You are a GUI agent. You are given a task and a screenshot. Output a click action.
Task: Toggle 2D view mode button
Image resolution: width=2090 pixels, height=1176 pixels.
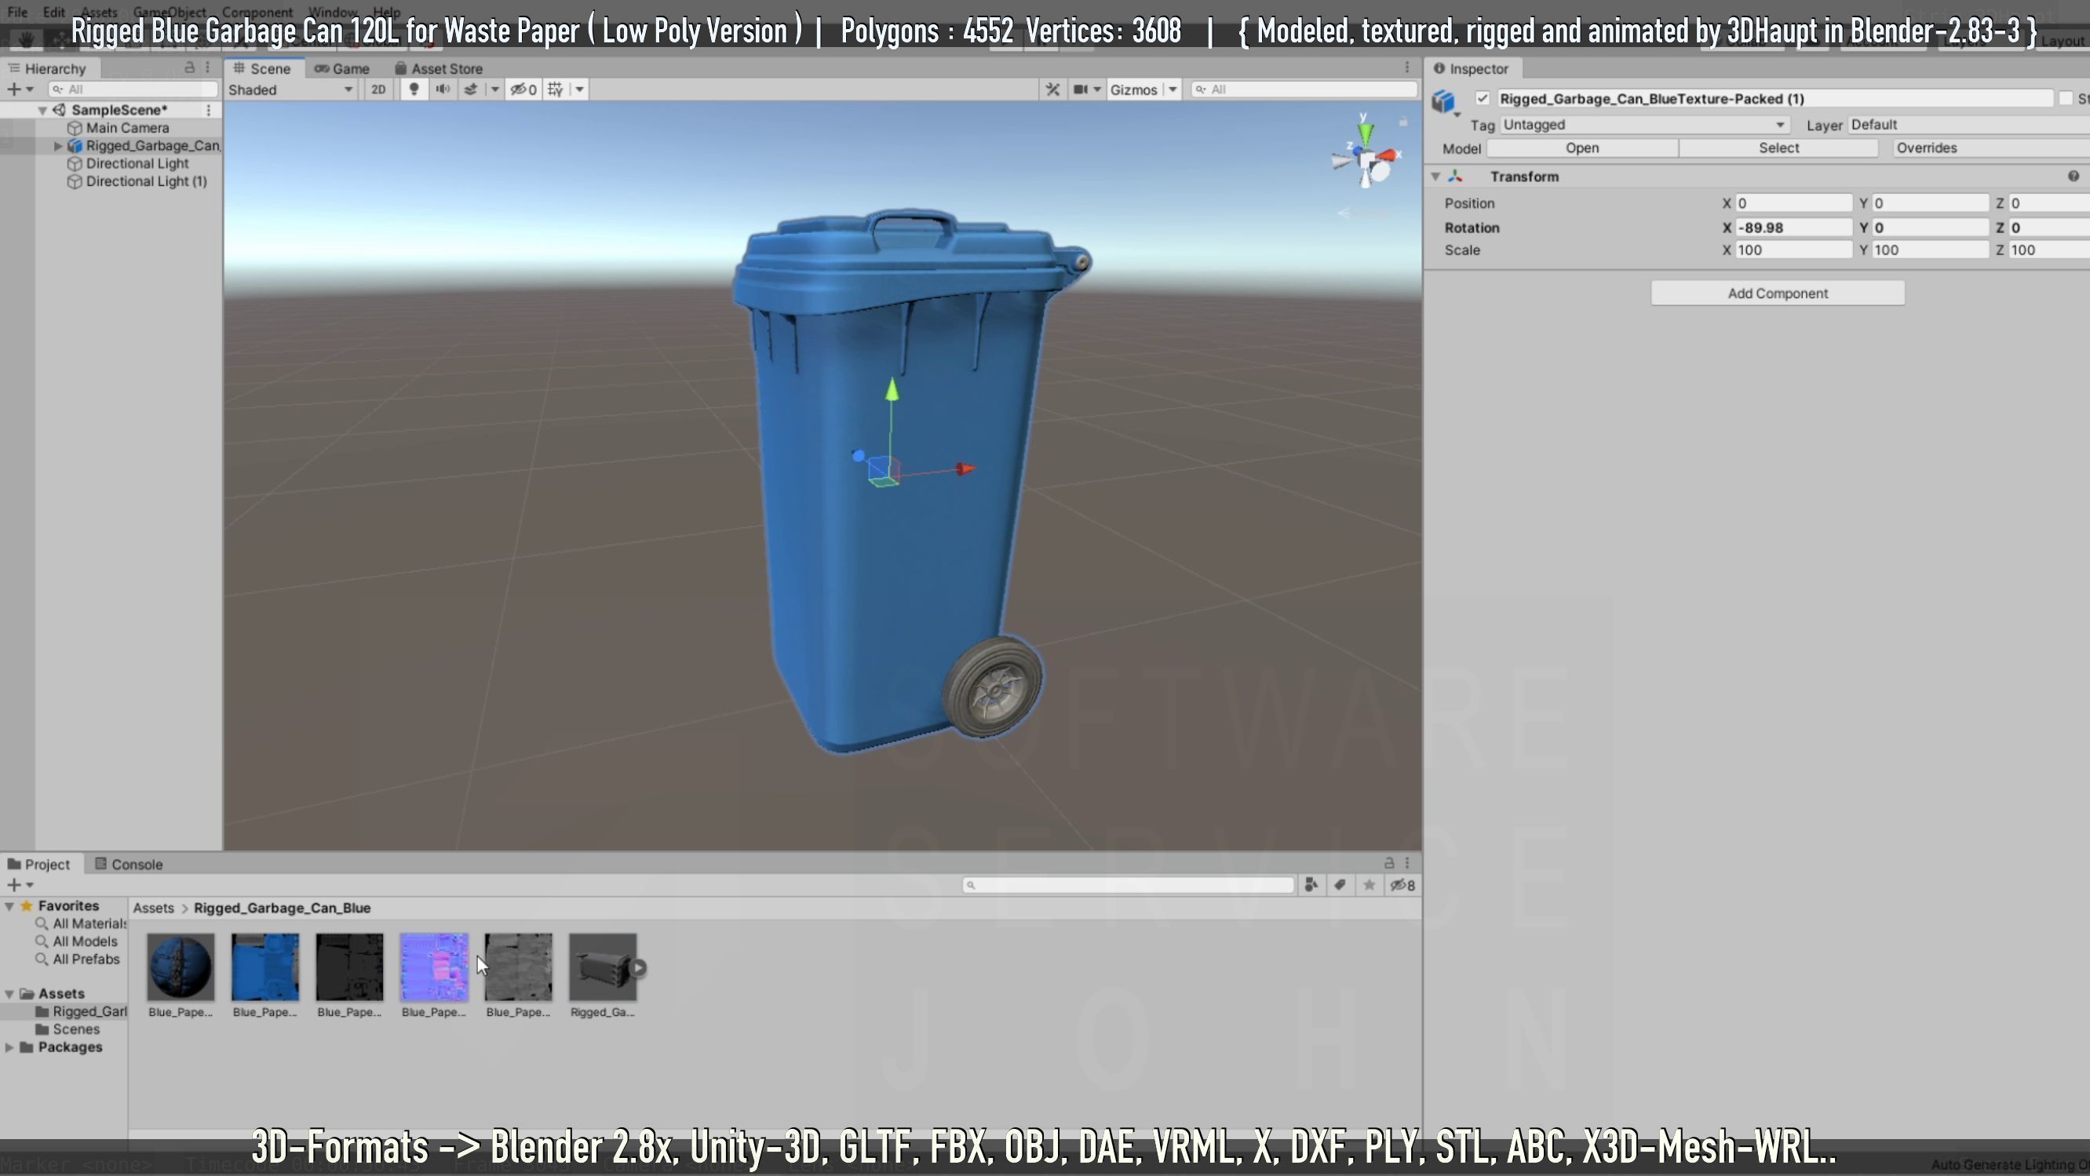(x=378, y=89)
